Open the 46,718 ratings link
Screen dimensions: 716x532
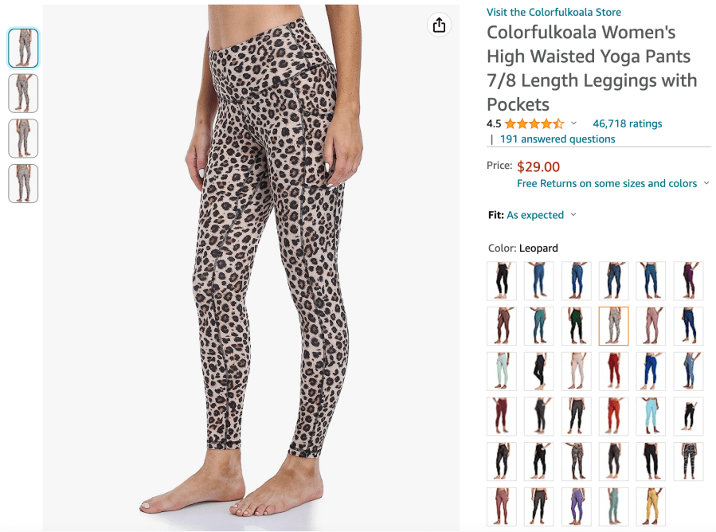[627, 123]
